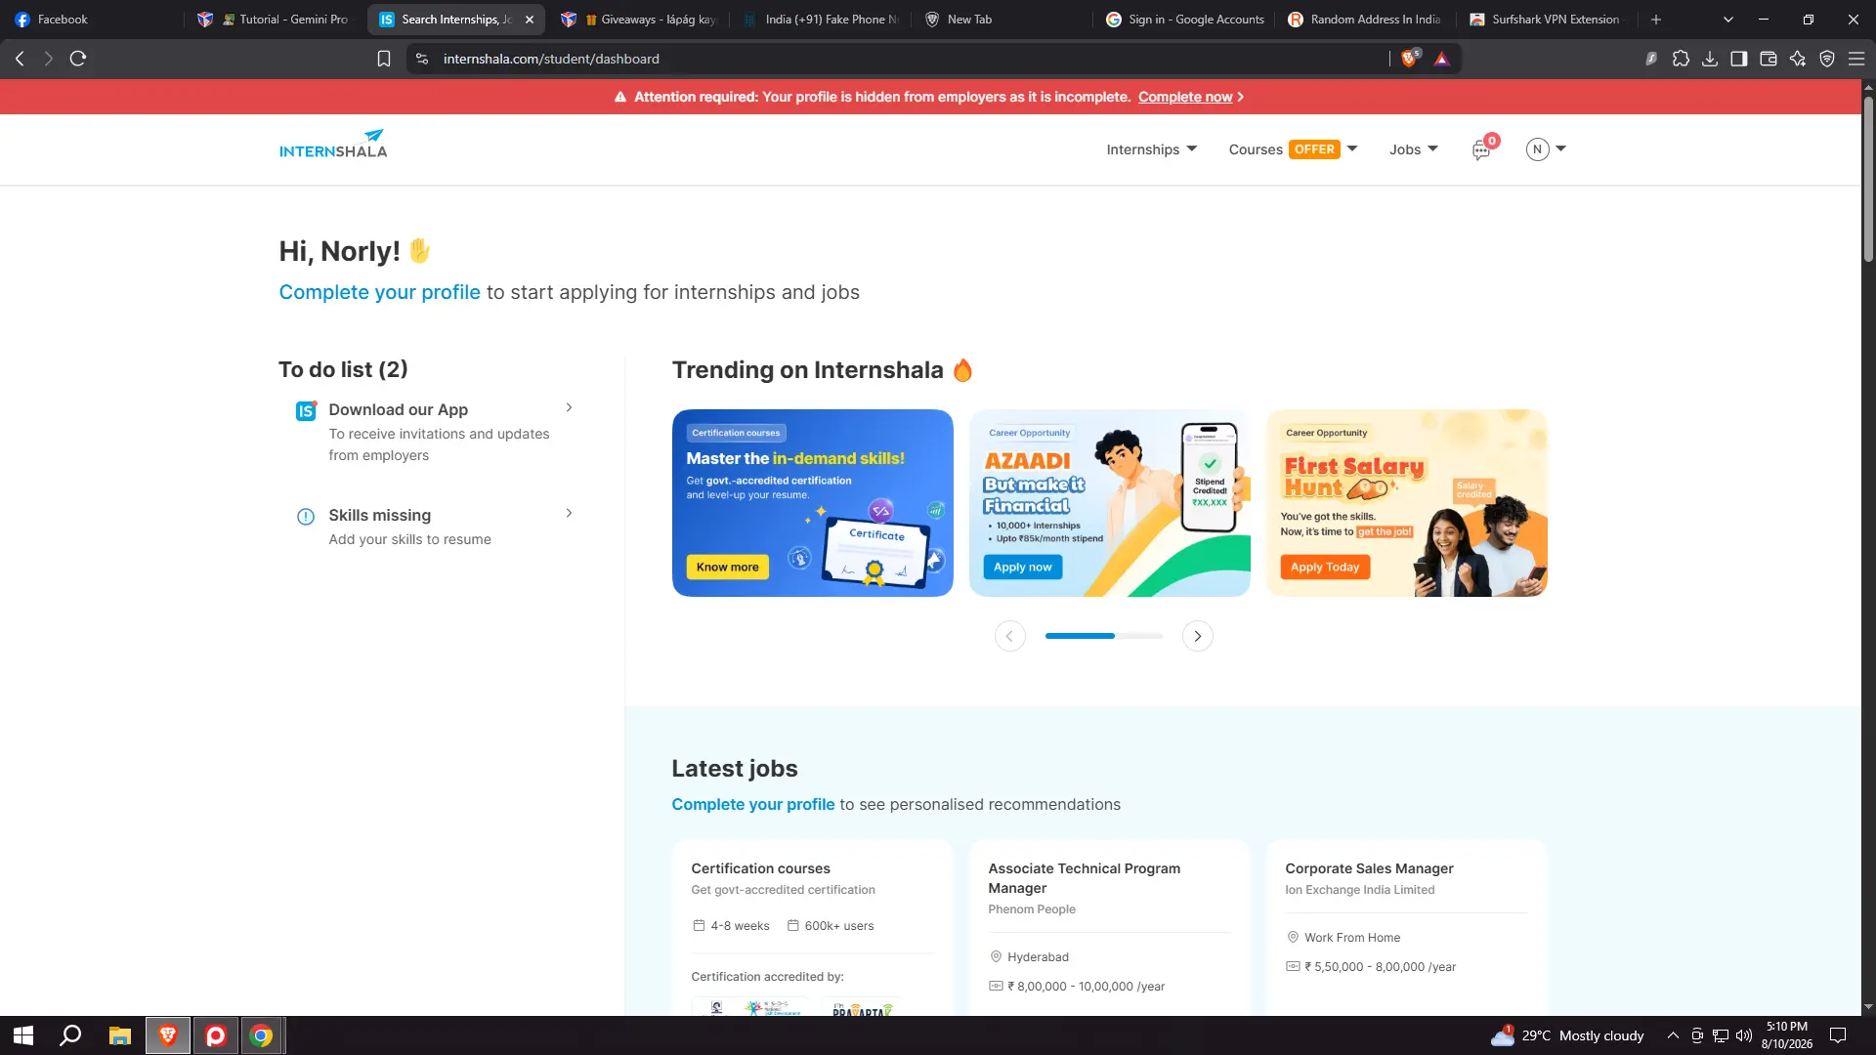
Task: Open the profile avatar N menu
Action: (1546, 149)
